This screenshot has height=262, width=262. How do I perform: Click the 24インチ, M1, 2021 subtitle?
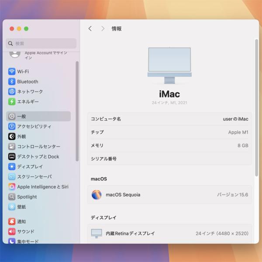pyautogui.click(x=169, y=103)
